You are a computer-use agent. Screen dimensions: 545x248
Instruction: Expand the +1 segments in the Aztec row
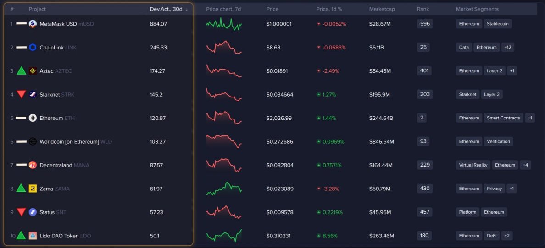(x=512, y=71)
